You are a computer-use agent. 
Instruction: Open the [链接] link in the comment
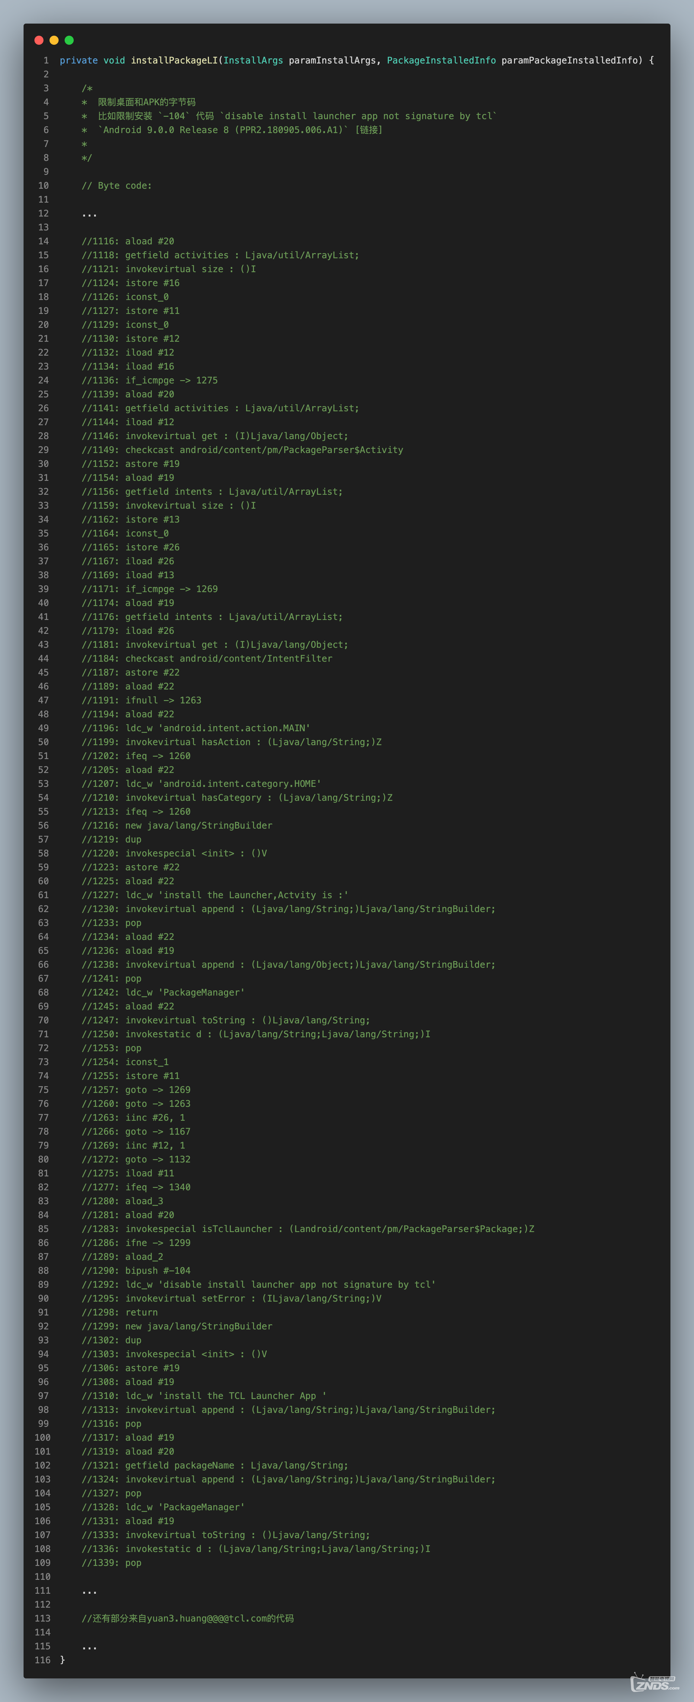point(369,130)
